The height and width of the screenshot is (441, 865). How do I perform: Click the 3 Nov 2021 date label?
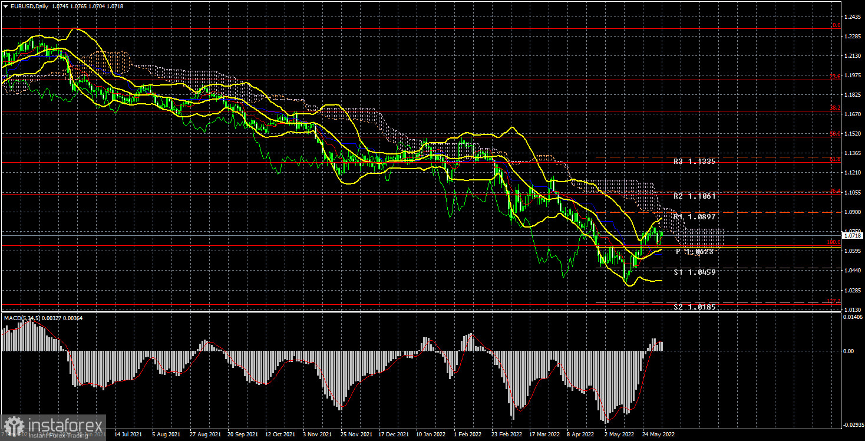[x=319, y=434]
